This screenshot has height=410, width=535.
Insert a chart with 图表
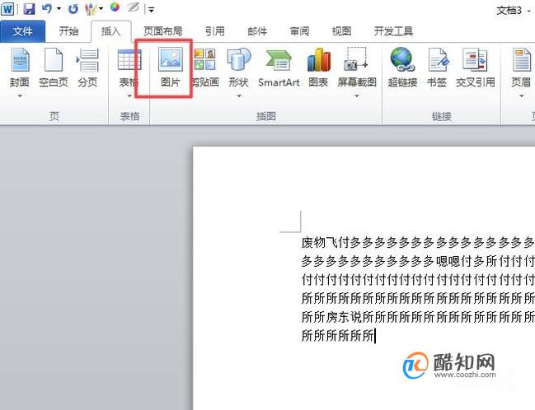pos(318,68)
